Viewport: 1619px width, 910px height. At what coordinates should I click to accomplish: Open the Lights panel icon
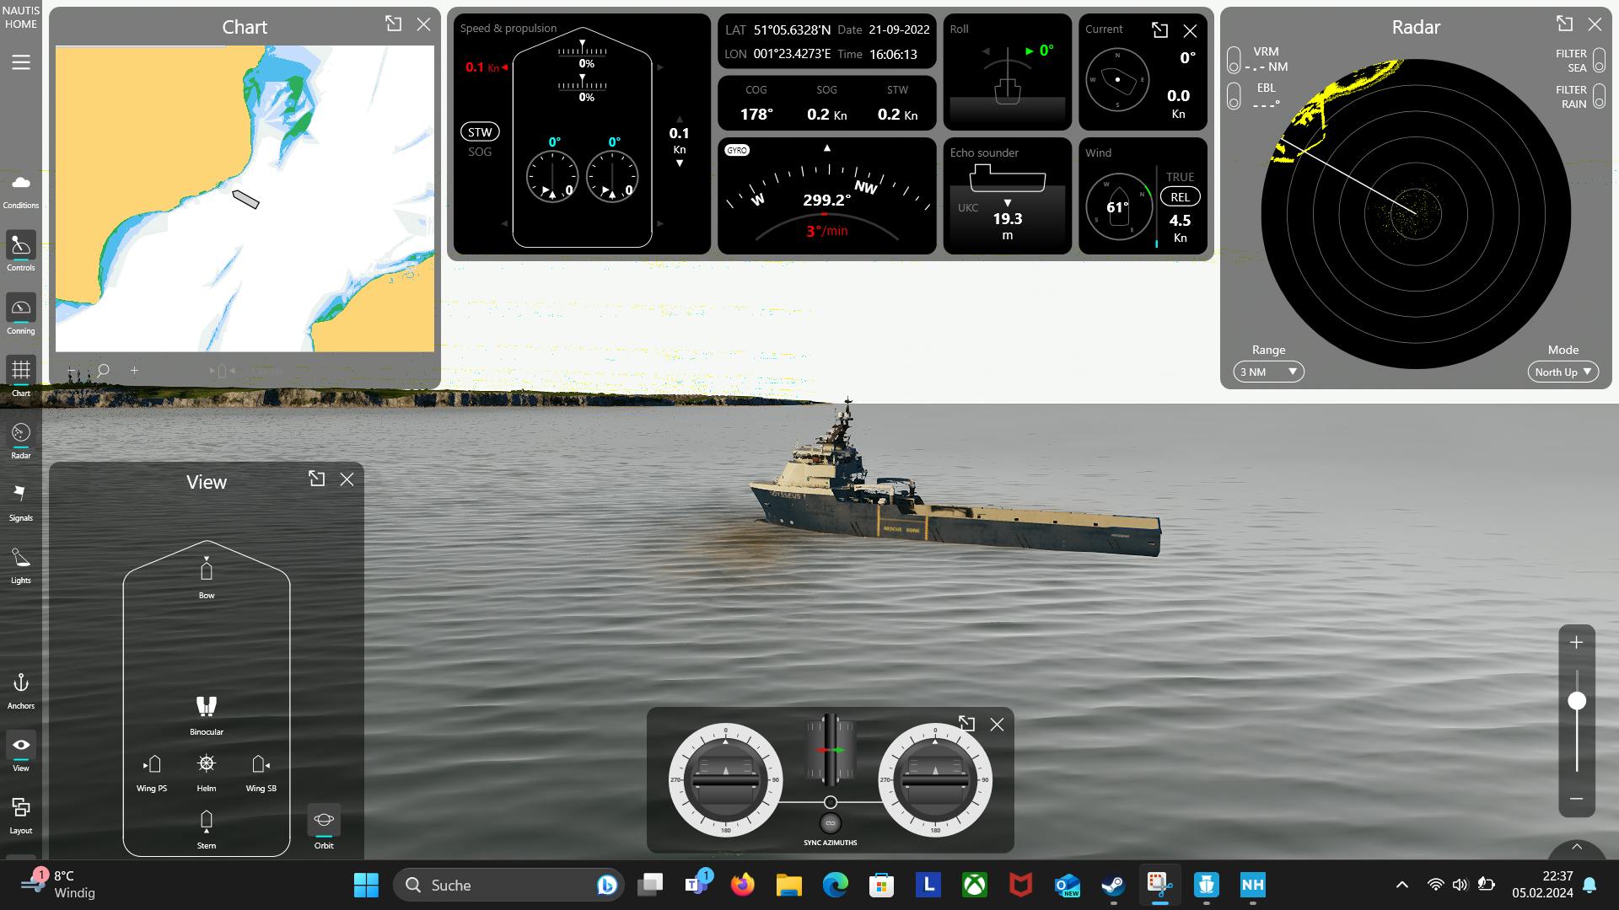coord(20,558)
